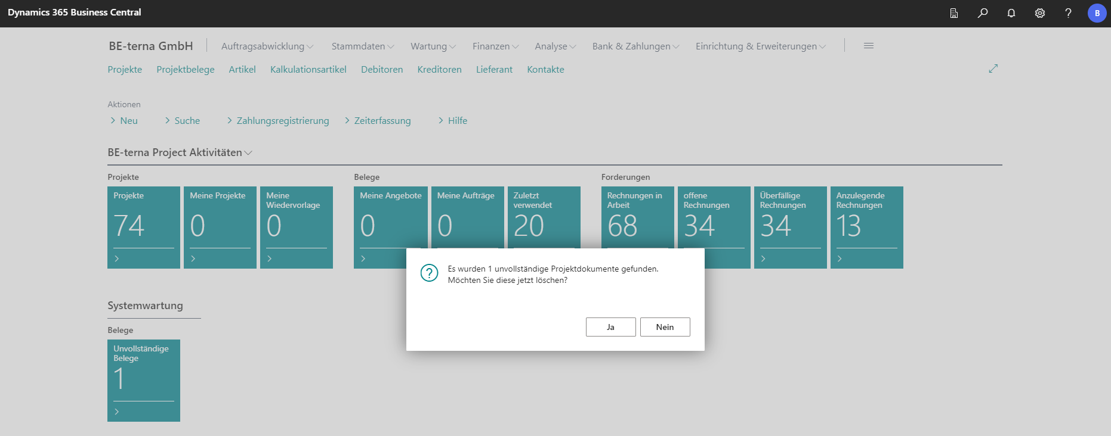
Task: Open the user account avatar B
Action: (1097, 13)
